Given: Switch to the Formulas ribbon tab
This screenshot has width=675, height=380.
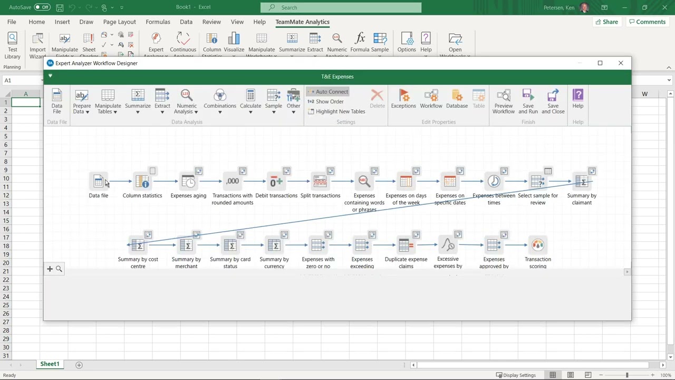Looking at the screenshot, I should coord(158,22).
